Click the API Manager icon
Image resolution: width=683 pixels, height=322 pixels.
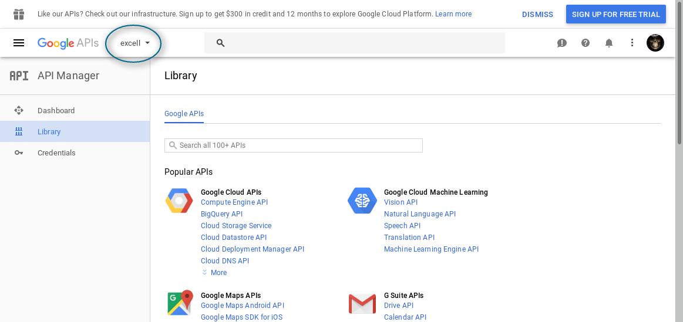pyautogui.click(x=19, y=76)
